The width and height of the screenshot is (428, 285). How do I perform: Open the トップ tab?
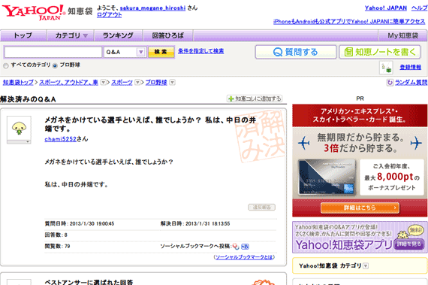tap(23, 35)
